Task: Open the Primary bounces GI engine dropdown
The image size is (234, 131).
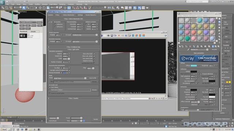Action: click(x=85, y=35)
